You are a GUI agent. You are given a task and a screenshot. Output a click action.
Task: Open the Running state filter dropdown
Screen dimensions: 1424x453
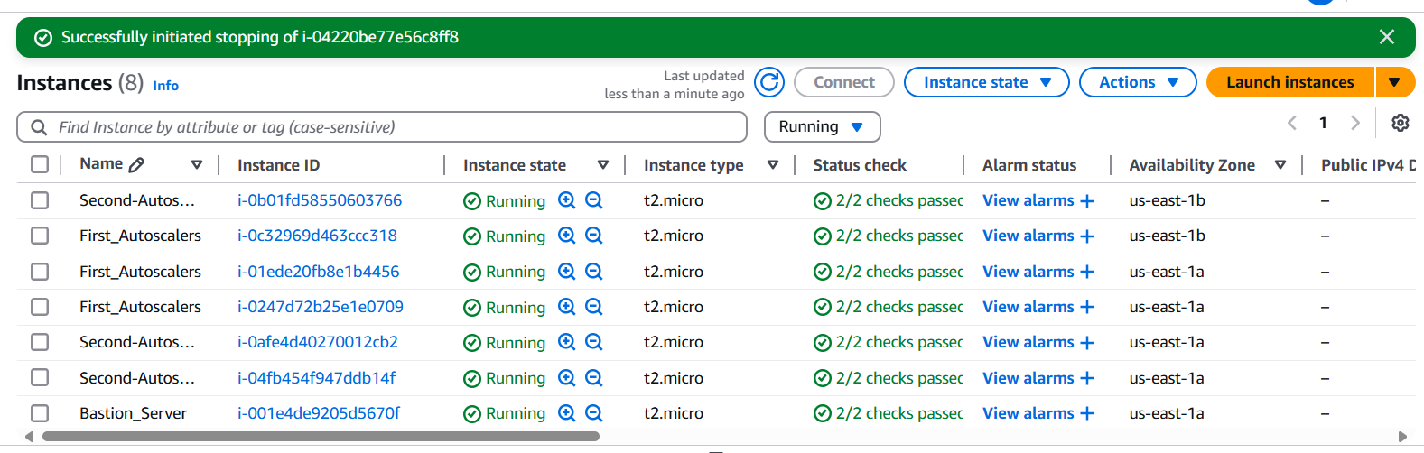click(823, 127)
